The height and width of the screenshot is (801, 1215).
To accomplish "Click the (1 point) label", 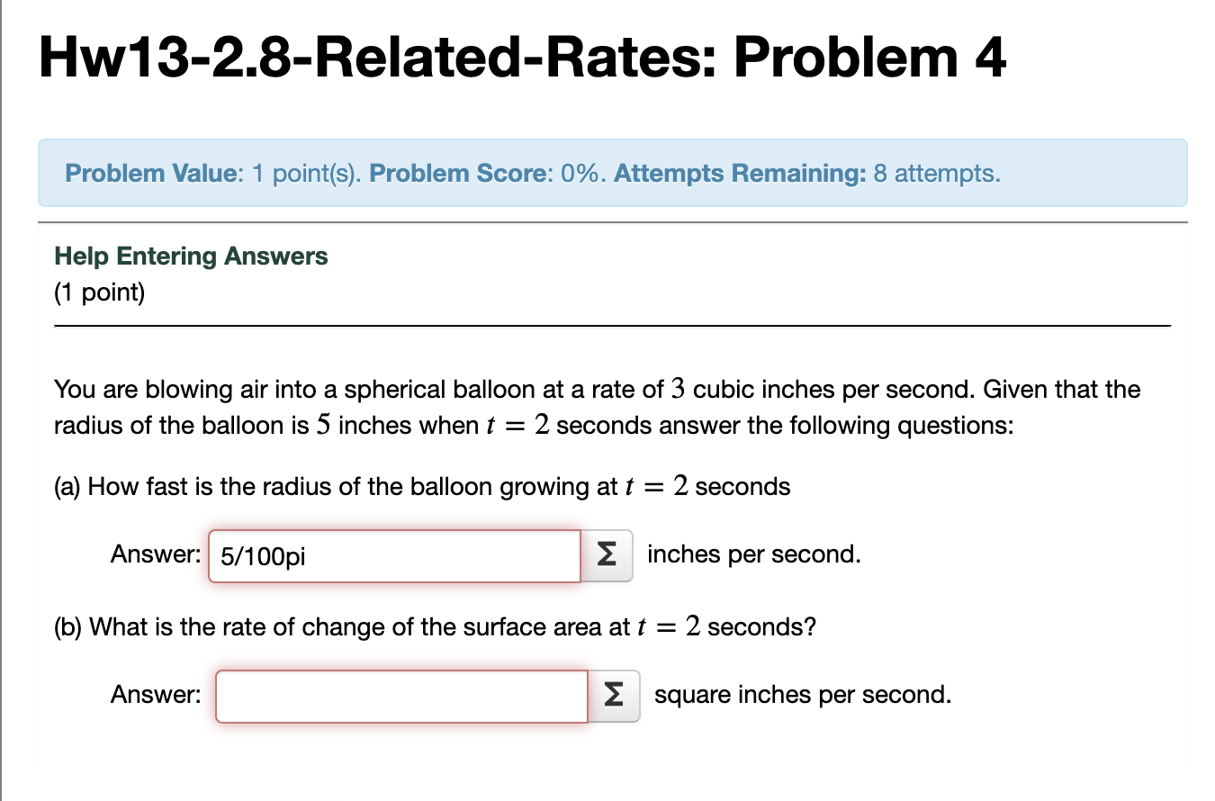I will [95, 292].
